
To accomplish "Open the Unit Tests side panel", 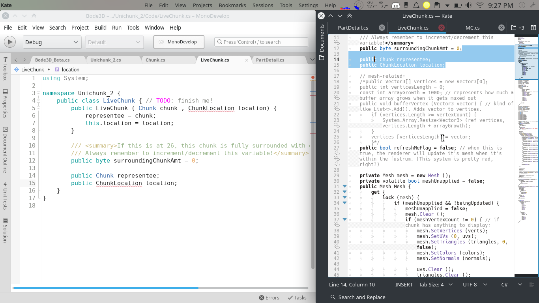I will (5, 195).
